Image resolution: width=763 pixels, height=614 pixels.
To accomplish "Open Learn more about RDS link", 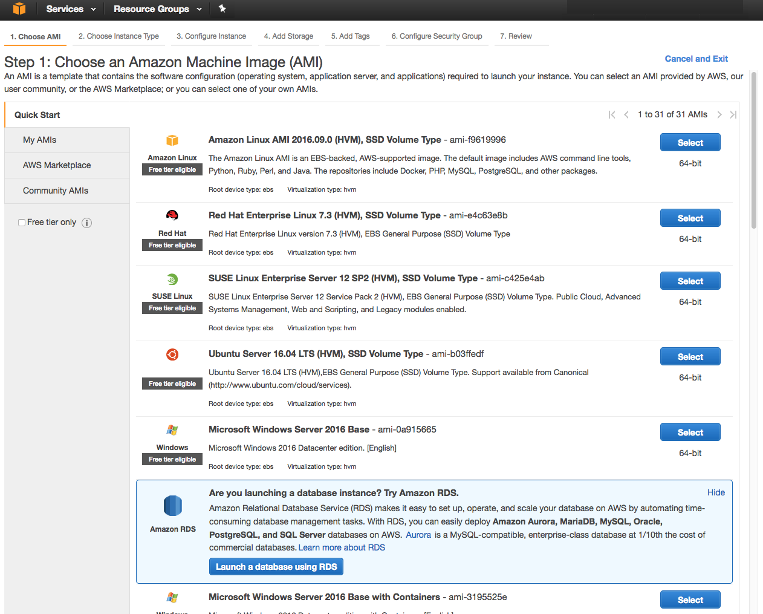I will point(342,547).
